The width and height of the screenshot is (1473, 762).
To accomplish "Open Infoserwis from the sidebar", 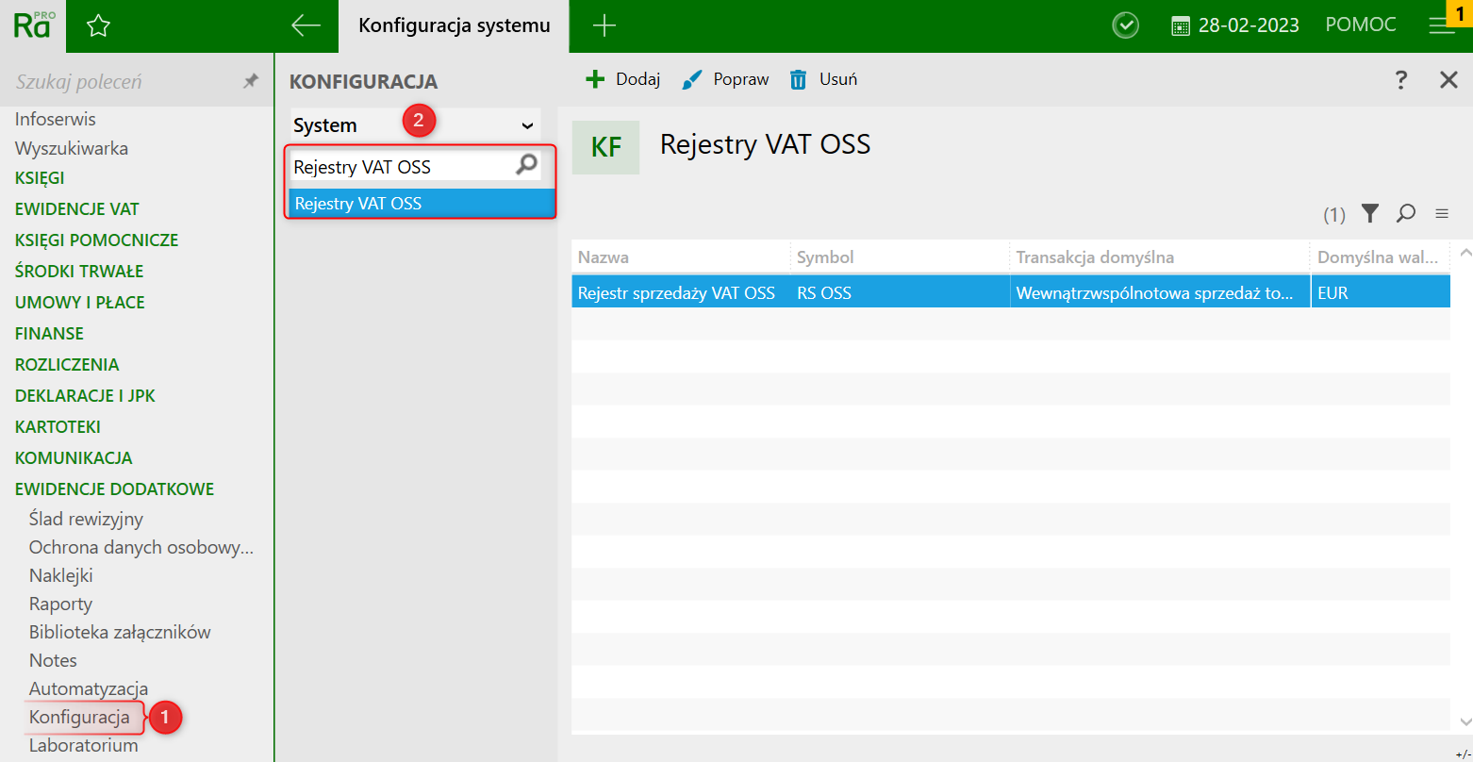I will pos(56,120).
